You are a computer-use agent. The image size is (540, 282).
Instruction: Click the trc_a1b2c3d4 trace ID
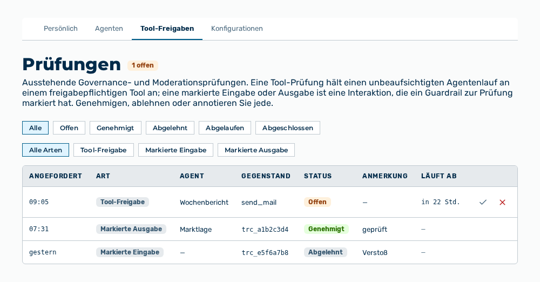265,229
